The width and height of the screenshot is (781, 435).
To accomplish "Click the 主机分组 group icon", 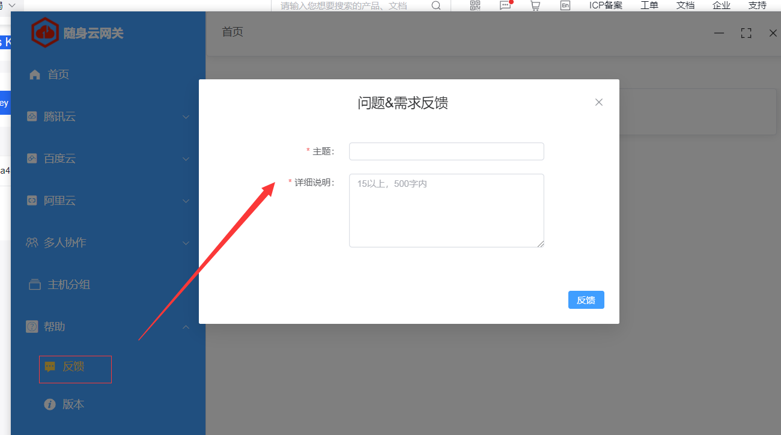I will click(35, 285).
